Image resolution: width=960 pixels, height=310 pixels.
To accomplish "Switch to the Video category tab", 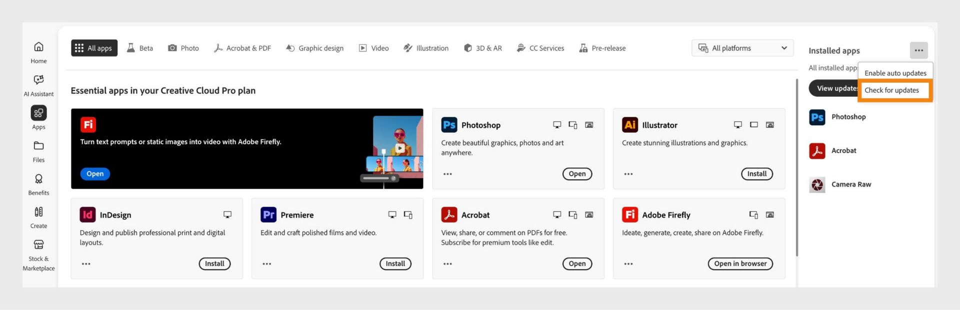I will point(373,48).
